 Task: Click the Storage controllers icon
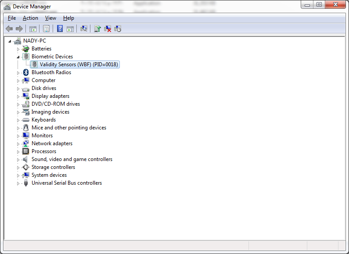(x=26, y=167)
